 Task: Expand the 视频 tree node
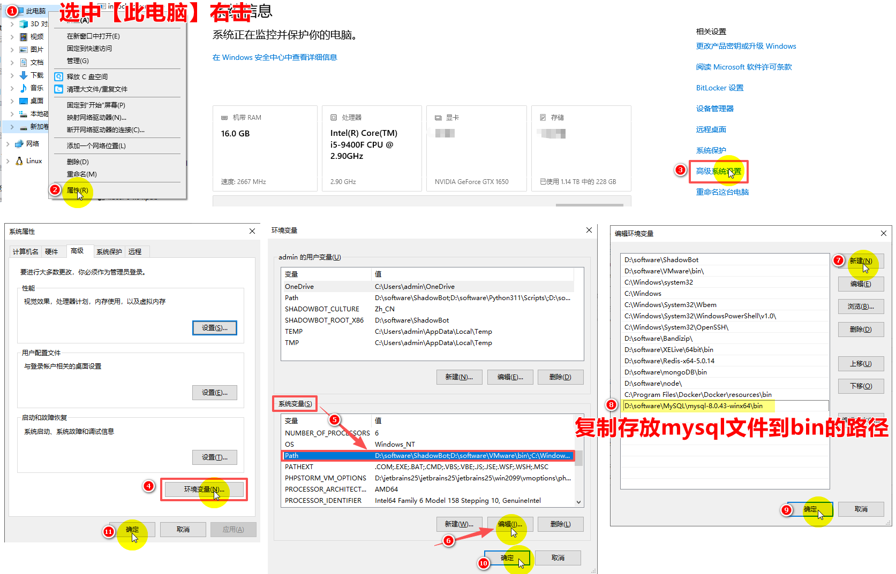click(x=12, y=37)
